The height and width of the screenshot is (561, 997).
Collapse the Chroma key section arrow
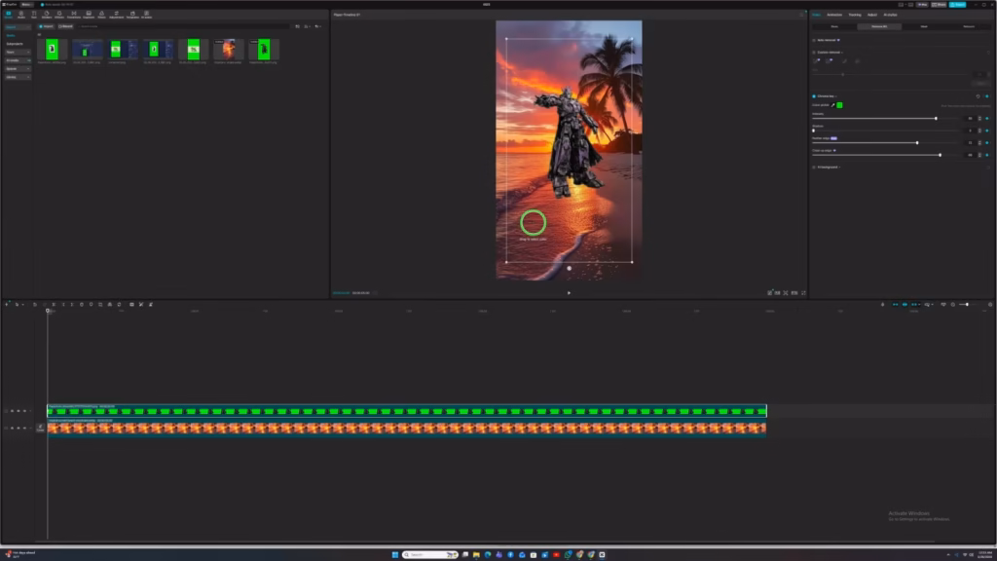[836, 96]
